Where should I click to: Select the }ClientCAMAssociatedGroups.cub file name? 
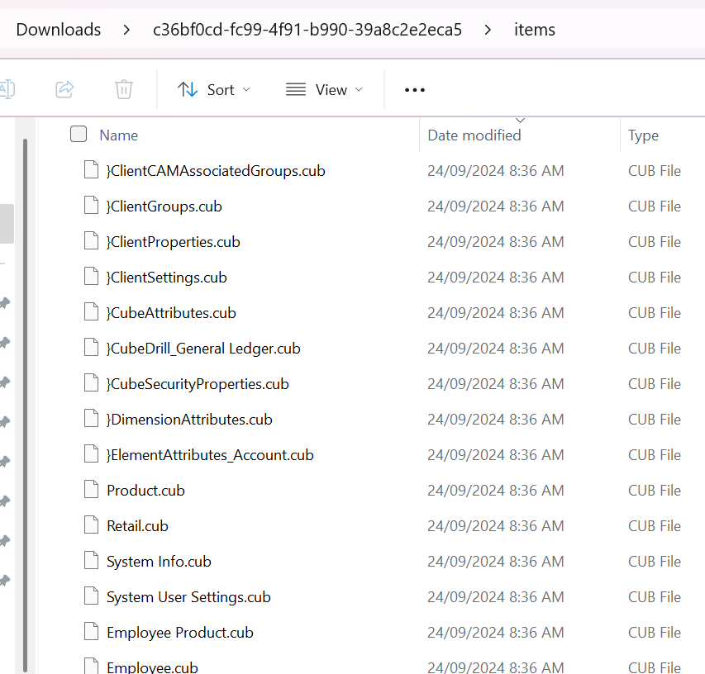pyautogui.click(x=216, y=171)
